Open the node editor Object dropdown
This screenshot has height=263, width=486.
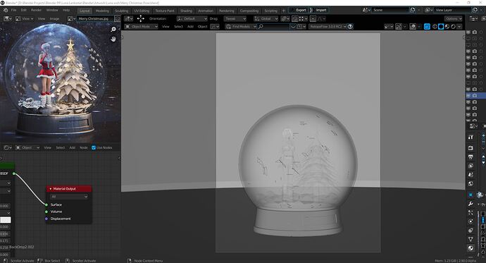click(27, 147)
